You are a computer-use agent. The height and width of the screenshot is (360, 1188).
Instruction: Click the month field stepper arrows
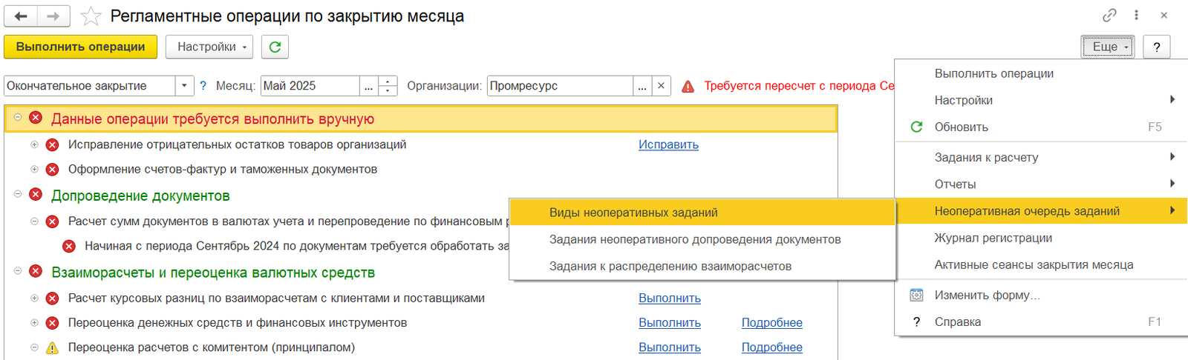click(x=388, y=86)
